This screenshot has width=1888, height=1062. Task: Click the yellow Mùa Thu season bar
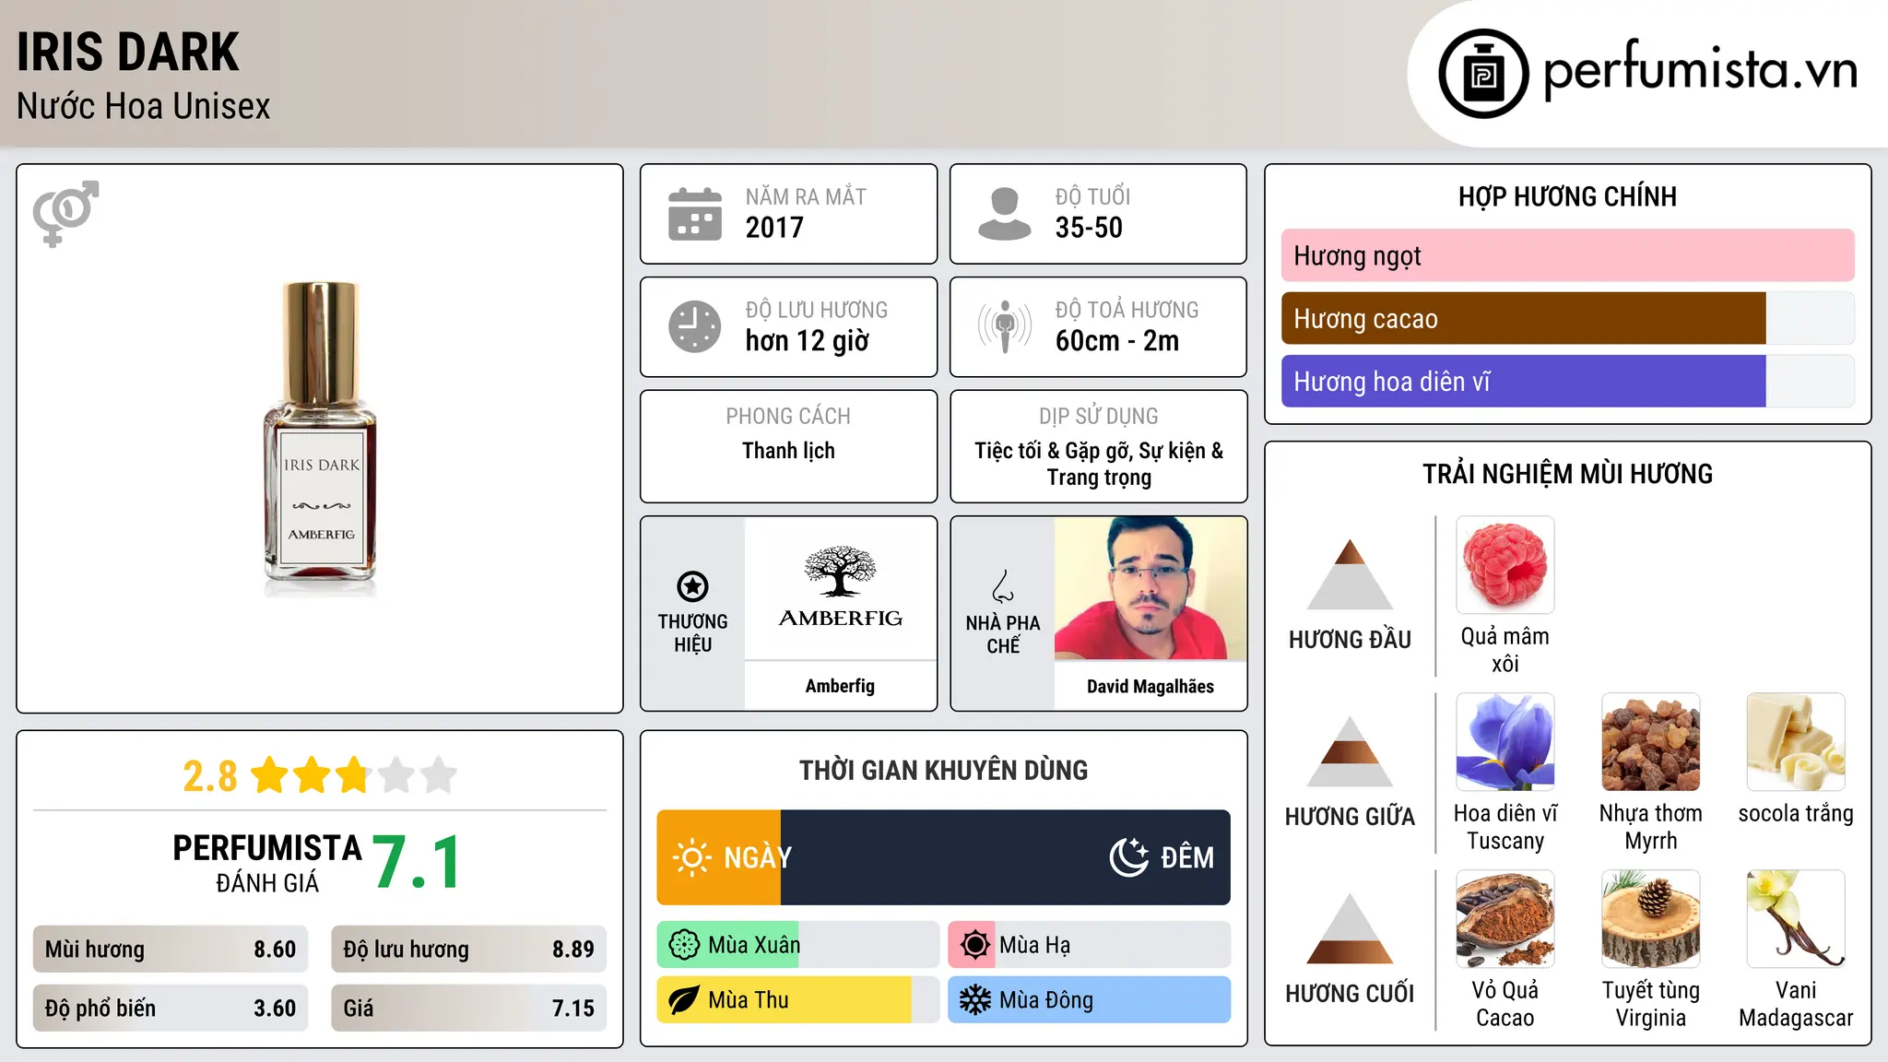pyautogui.click(x=785, y=1000)
